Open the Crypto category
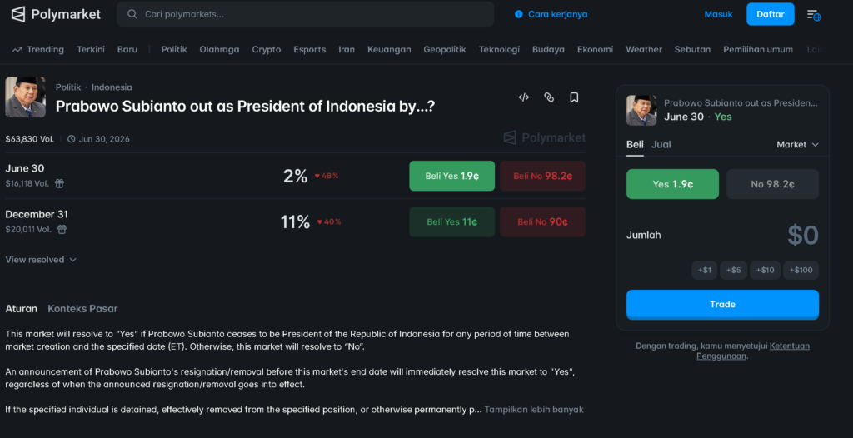This screenshot has width=853, height=438. coord(267,49)
